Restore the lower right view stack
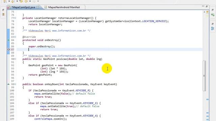Viewport: 216px width, 121px height. pos(213,24)
